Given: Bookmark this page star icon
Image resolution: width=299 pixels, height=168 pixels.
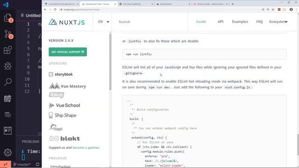Looking at the screenshot, I should [273, 9].
